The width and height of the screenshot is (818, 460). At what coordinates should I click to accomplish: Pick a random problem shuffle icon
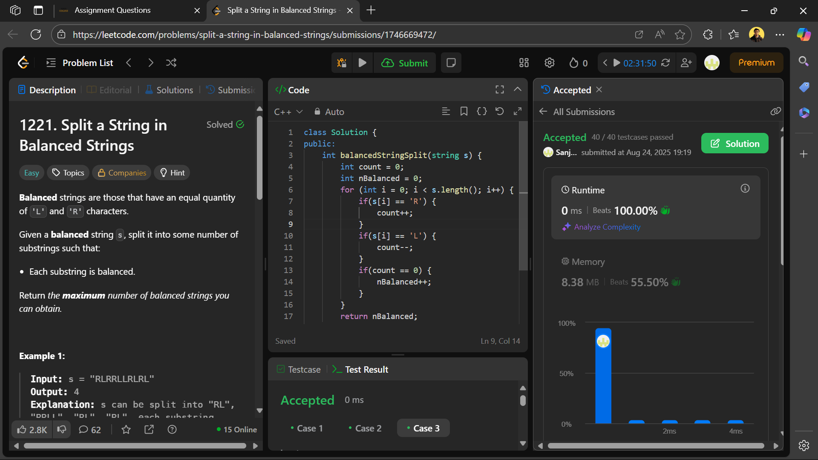171,63
